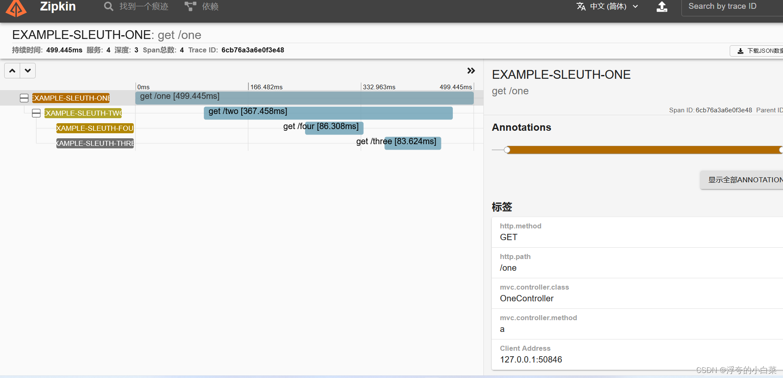Collapse detail panel with double chevron
Image resolution: width=783 pixels, height=378 pixels.
pyautogui.click(x=471, y=71)
